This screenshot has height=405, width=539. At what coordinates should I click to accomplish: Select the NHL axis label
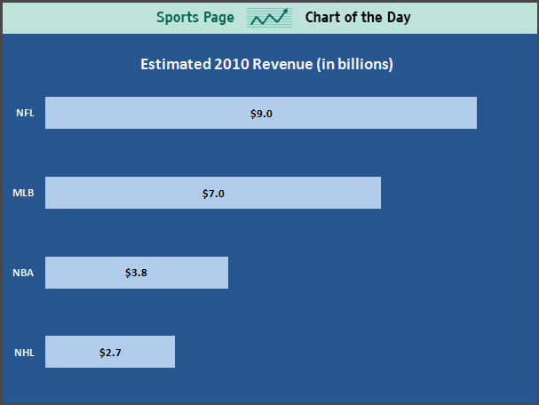(x=24, y=353)
